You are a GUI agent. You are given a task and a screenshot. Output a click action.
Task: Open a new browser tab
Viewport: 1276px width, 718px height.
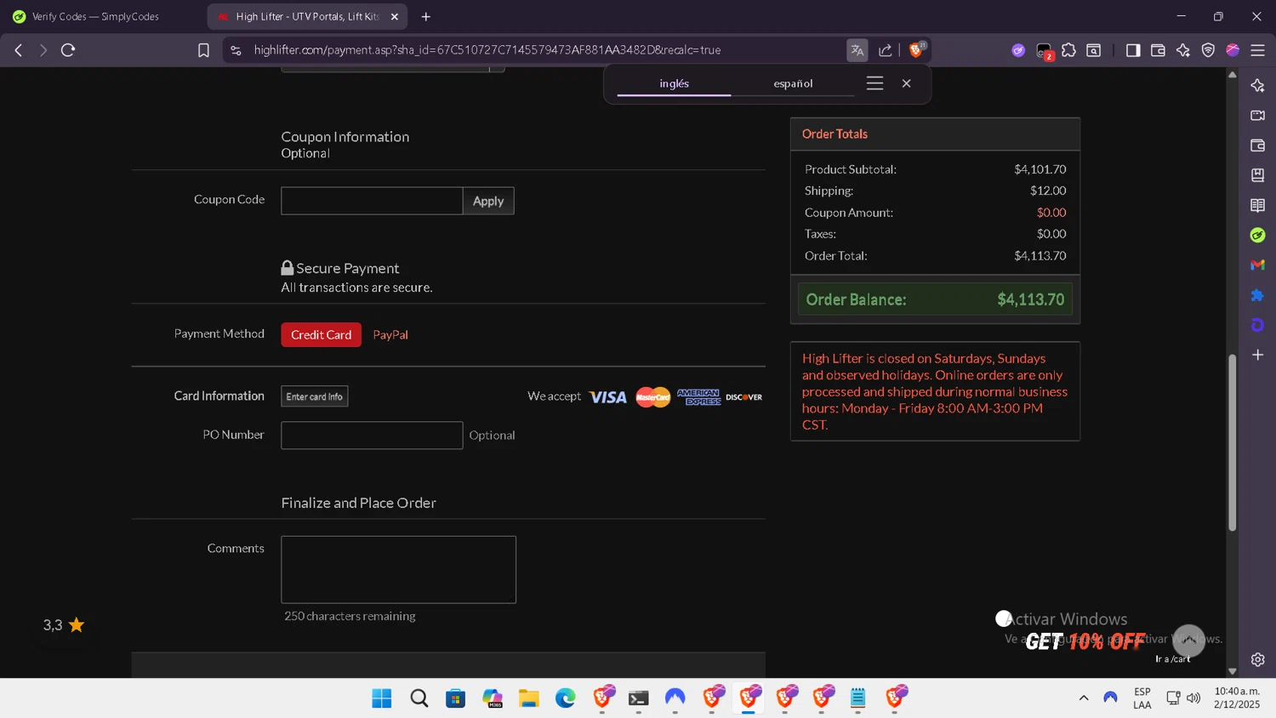point(425,16)
